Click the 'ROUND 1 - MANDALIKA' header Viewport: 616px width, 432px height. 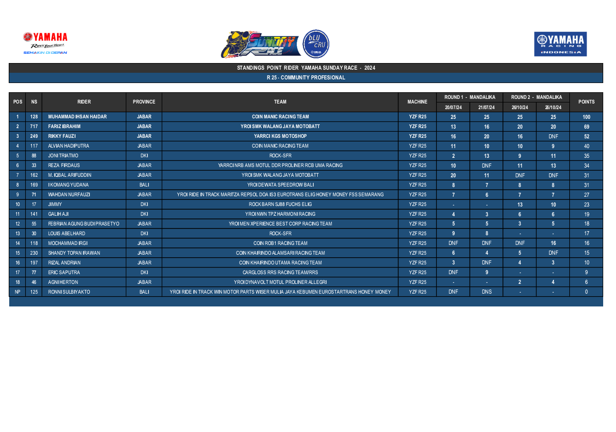click(x=470, y=97)
